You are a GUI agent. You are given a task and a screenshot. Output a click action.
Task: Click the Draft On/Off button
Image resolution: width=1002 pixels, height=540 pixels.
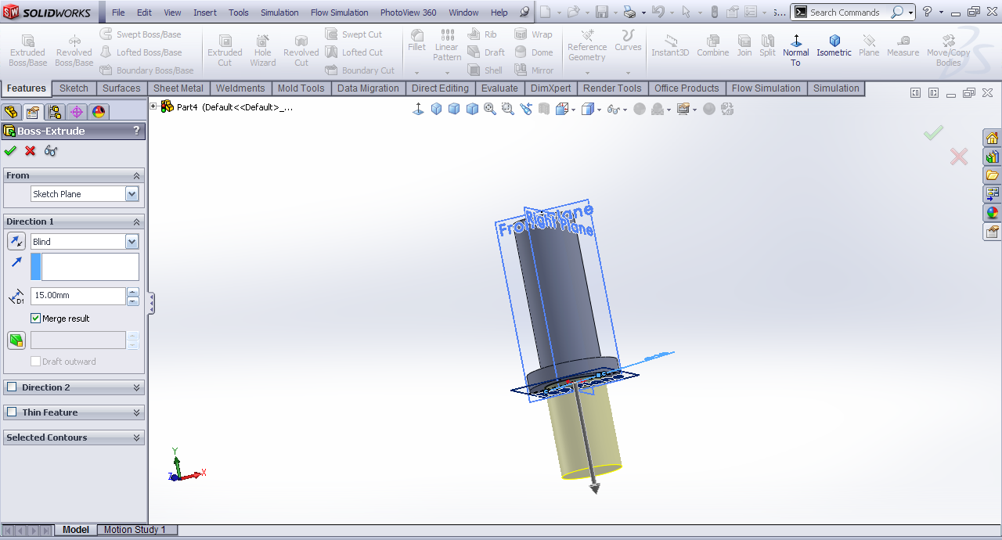click(16, 340)
